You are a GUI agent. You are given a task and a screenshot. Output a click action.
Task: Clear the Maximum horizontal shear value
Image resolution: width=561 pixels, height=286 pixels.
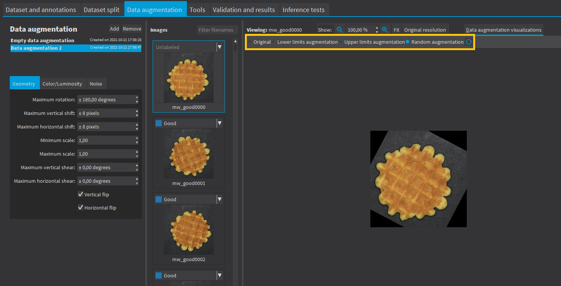137,183
